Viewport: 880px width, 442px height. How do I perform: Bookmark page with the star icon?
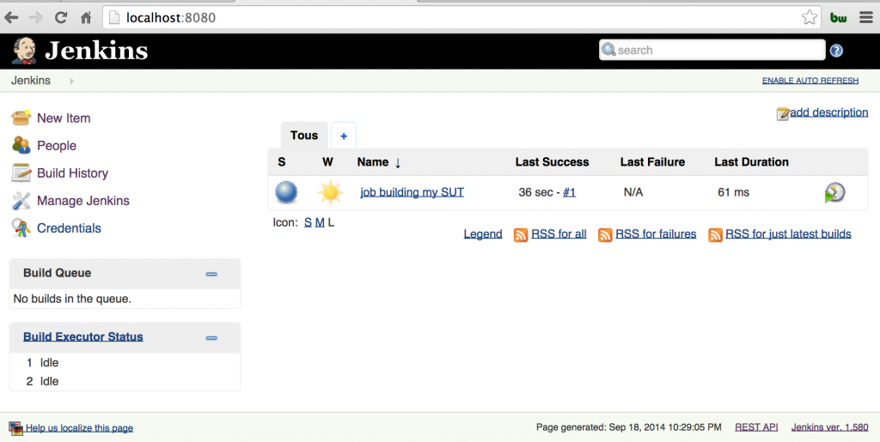click(x=810, y=17)
